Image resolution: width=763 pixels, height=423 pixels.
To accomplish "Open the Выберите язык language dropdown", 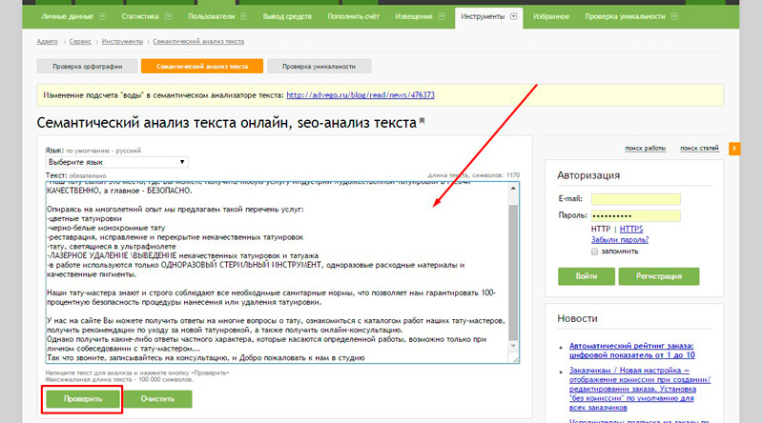I will tap(117, 162).
